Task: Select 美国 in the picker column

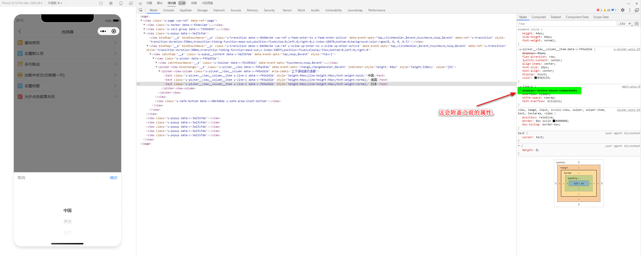Action: tap(67, 221)
